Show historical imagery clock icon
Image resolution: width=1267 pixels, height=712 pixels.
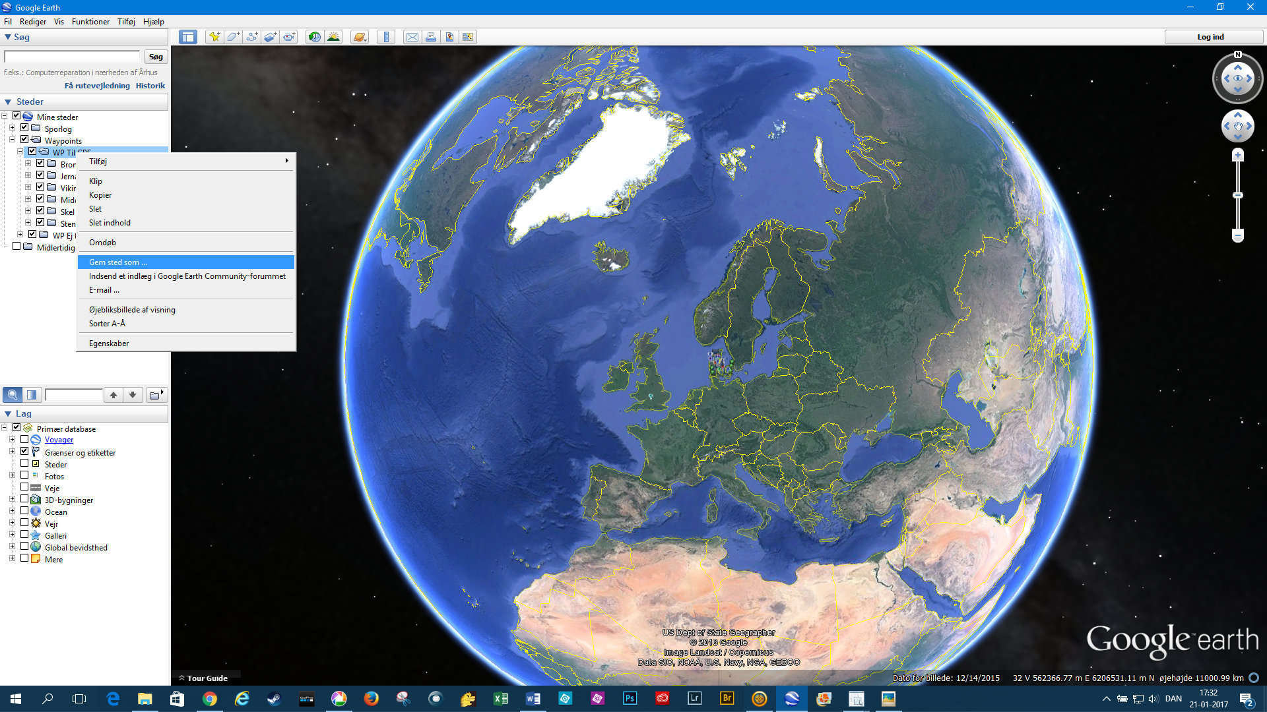pos(315,37)
